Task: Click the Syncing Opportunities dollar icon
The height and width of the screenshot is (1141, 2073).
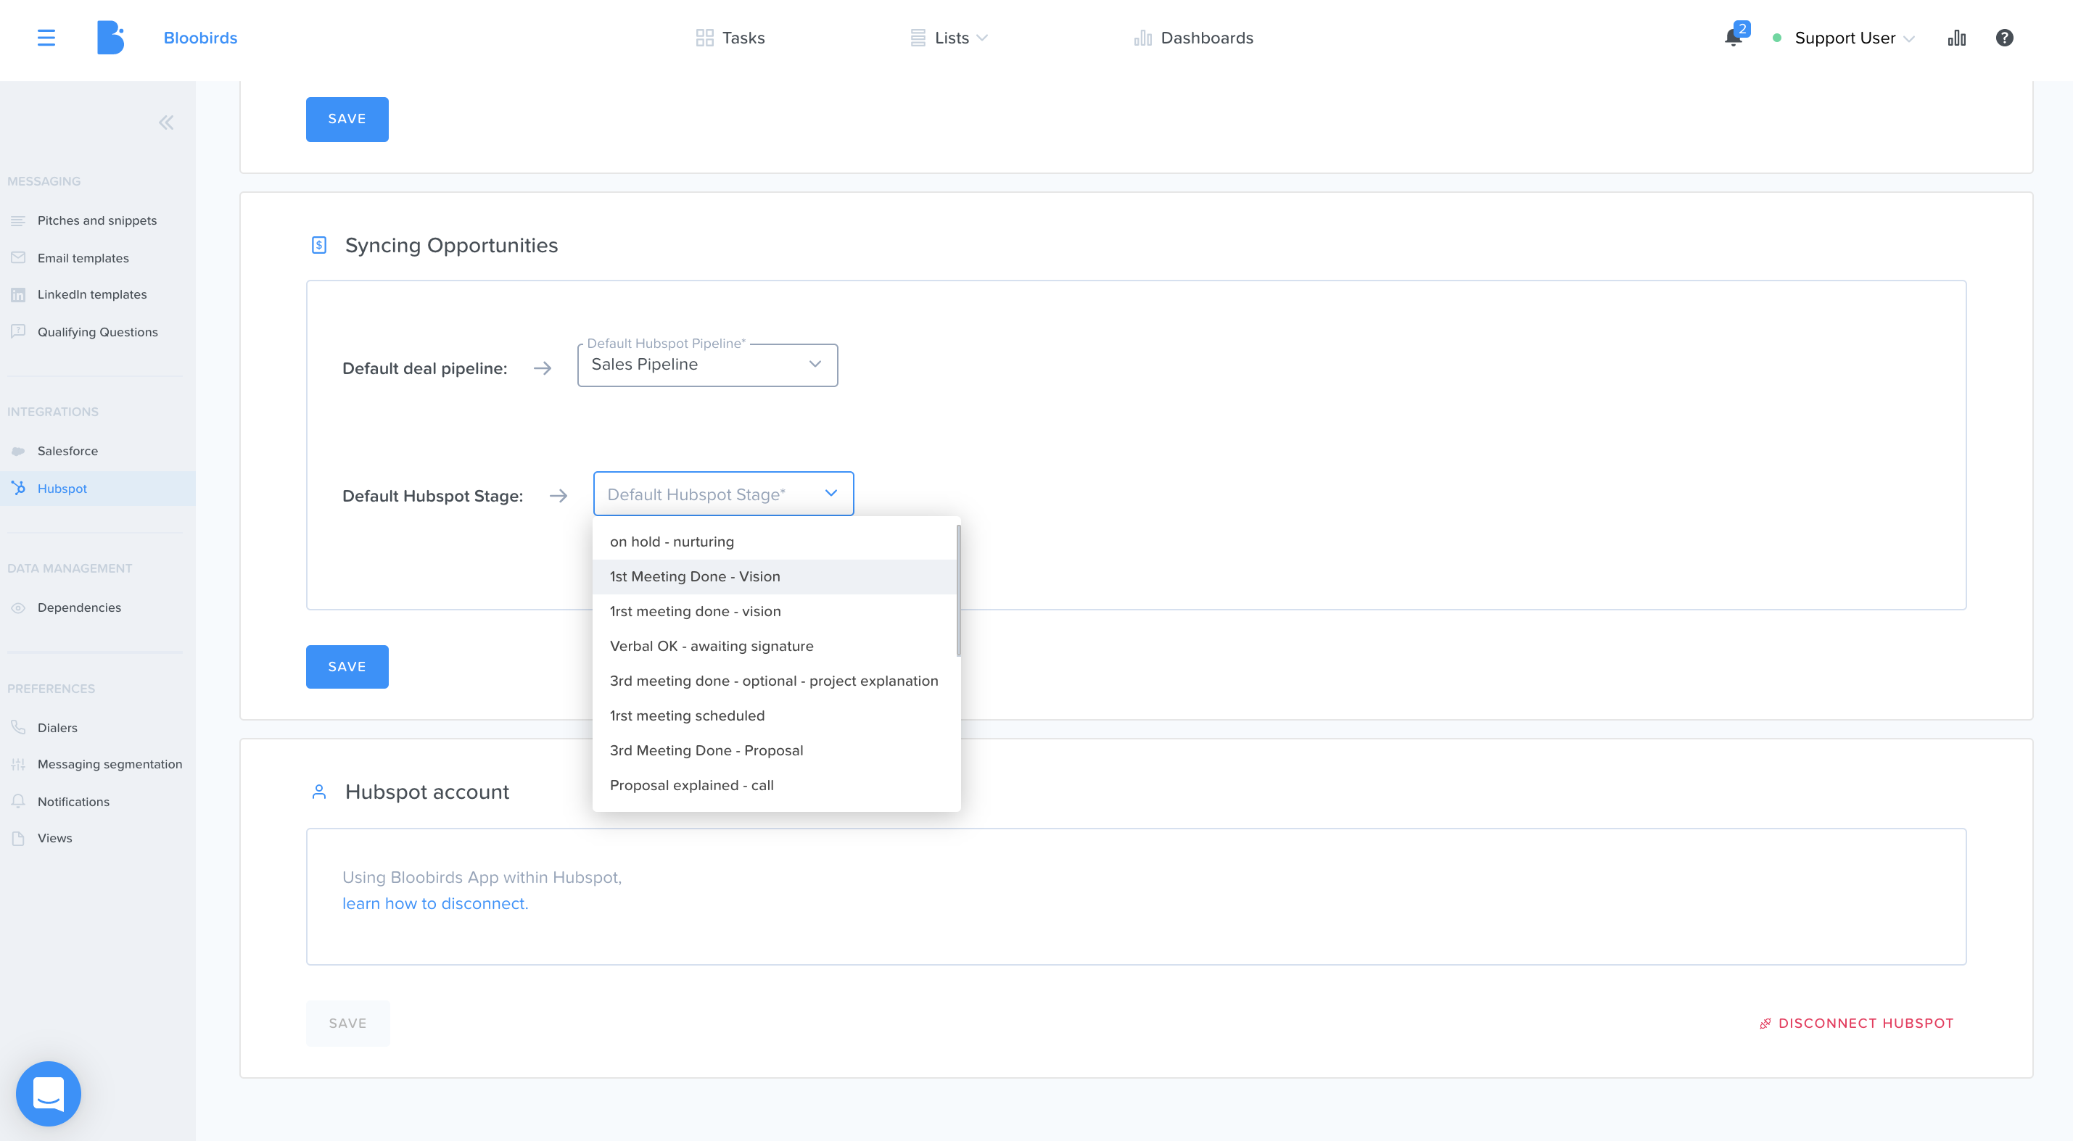Action: 318,245
